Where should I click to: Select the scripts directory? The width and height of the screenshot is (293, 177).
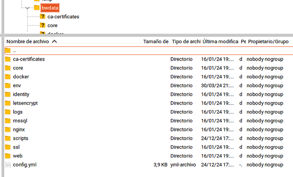149,138
